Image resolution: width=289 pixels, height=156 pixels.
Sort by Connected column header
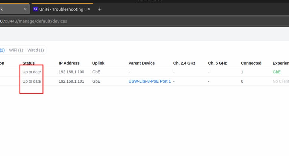(x=251, y=63)
